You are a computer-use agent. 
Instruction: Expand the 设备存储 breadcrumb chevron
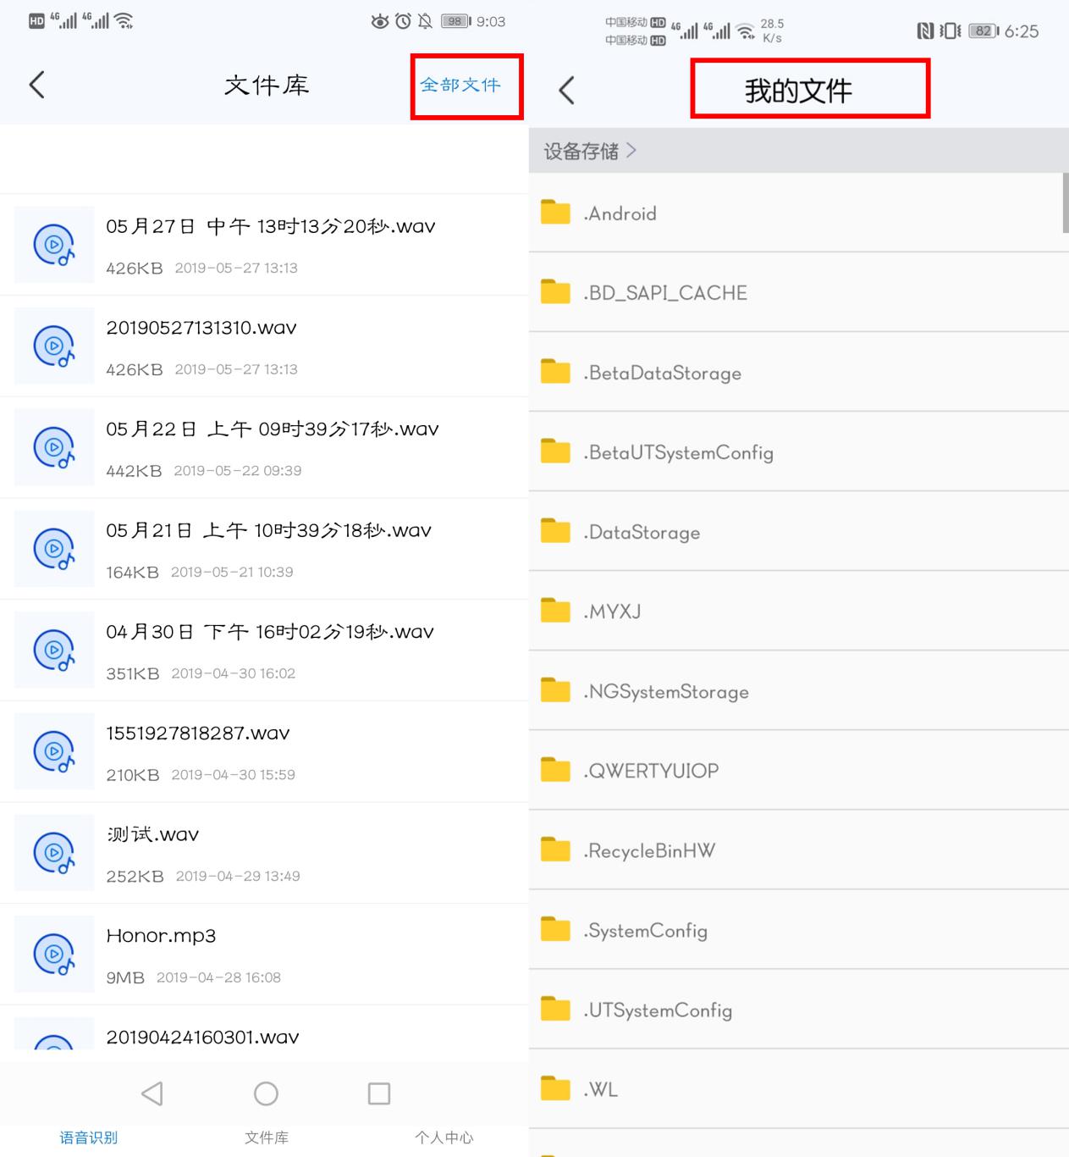632,150
